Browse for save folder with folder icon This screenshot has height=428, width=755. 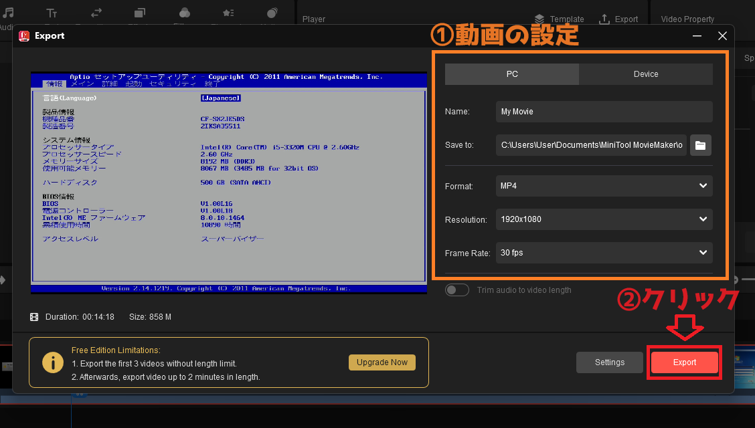click(701, 145)
